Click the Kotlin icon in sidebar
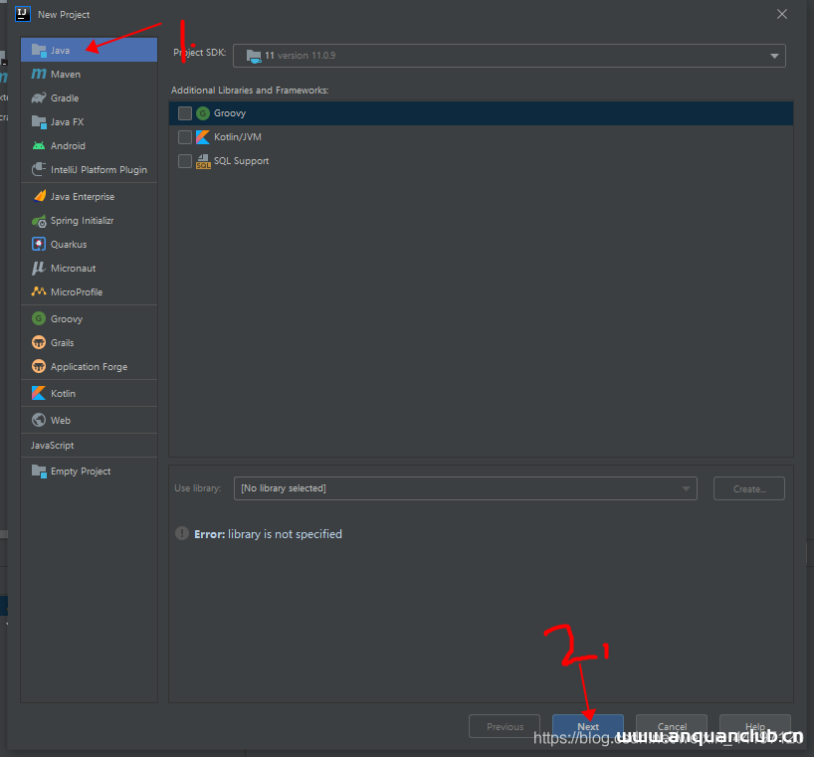Viewport: 814px width, 757px height. 39,394
